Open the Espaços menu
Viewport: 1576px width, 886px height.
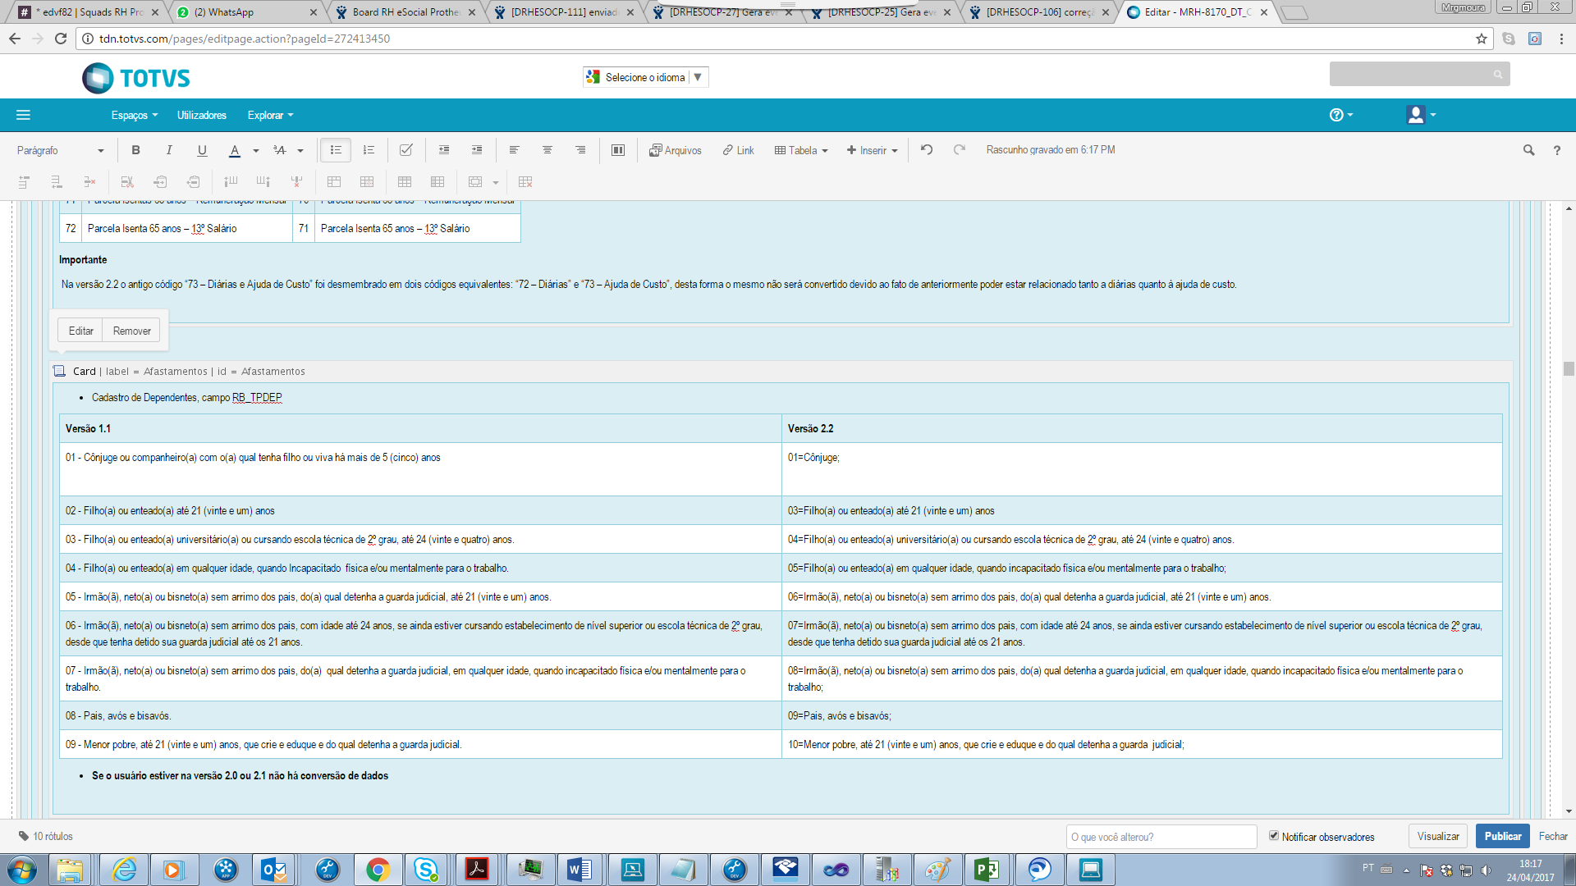[134, 115]
